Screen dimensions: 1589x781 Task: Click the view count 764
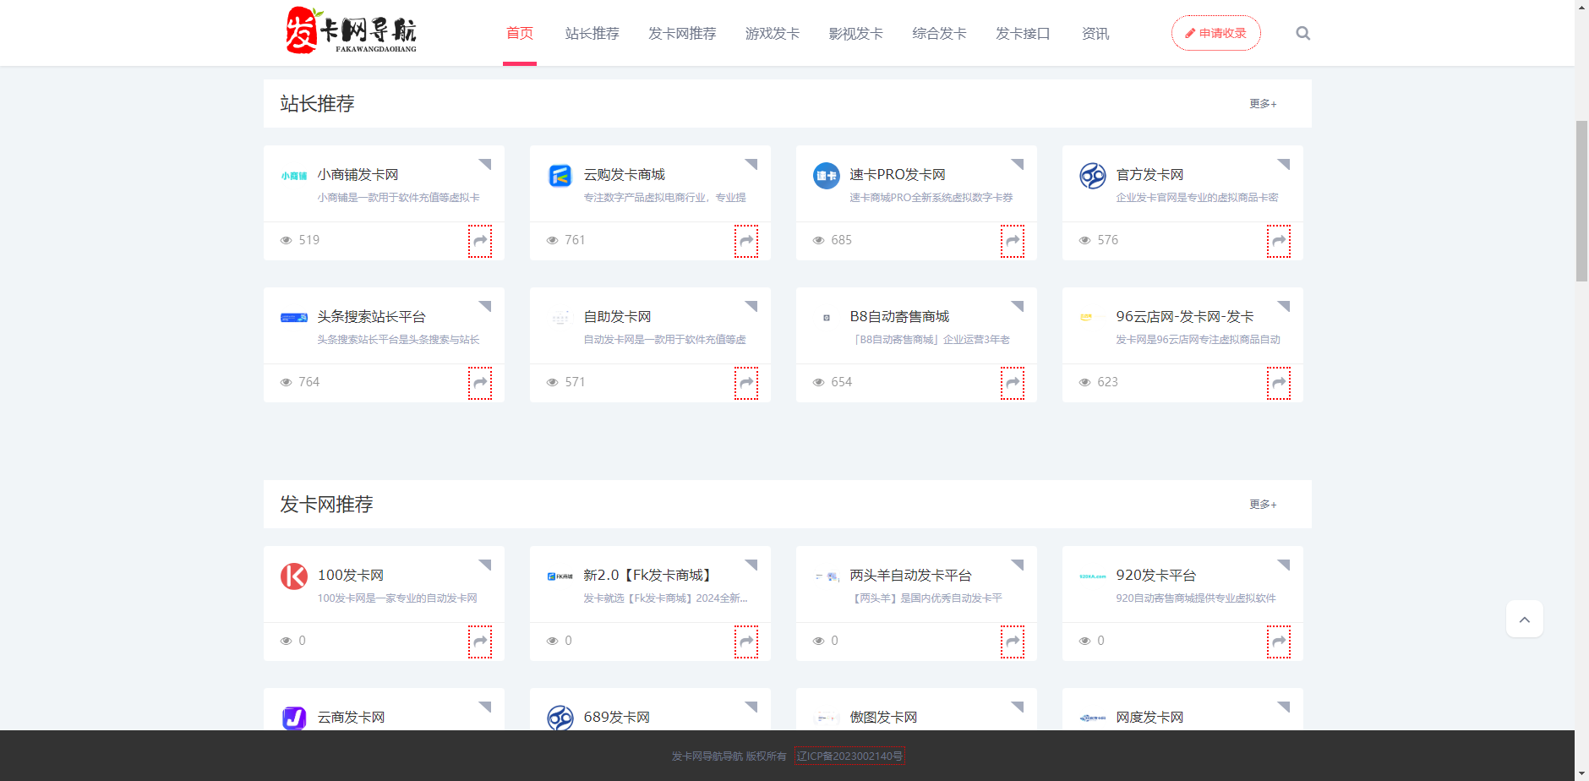309,382
